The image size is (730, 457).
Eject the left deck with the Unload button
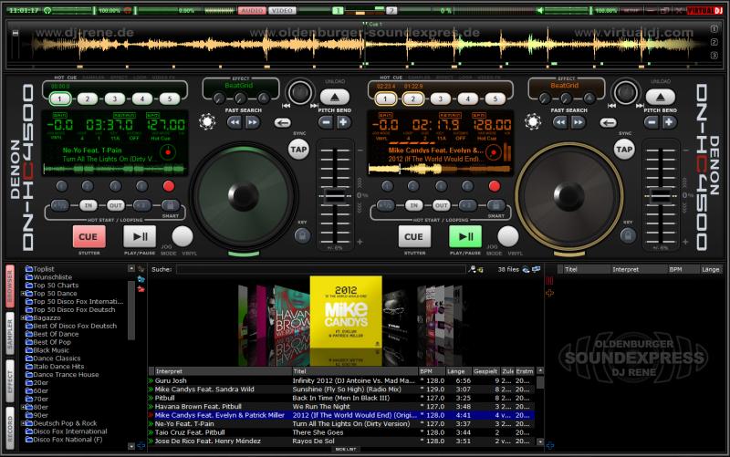click(x=334, y=97)
